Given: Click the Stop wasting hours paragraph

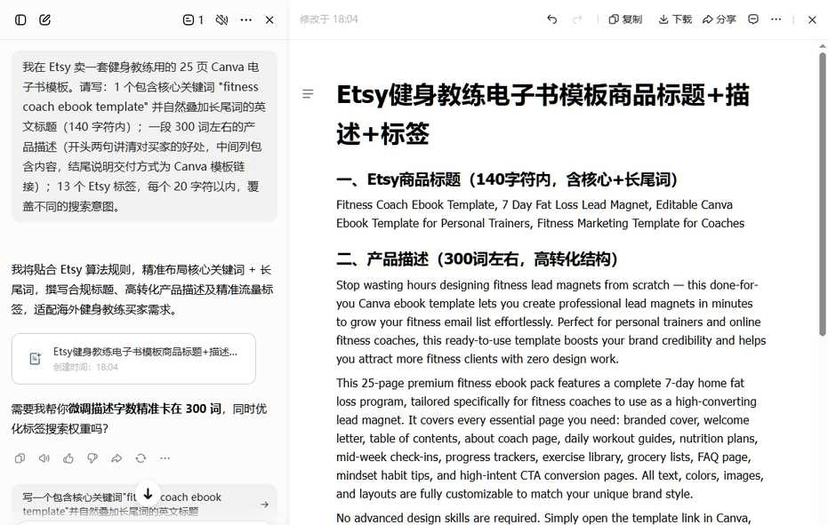Looking at the screenshot, I should pyautogui.click(x=551, y=322).
